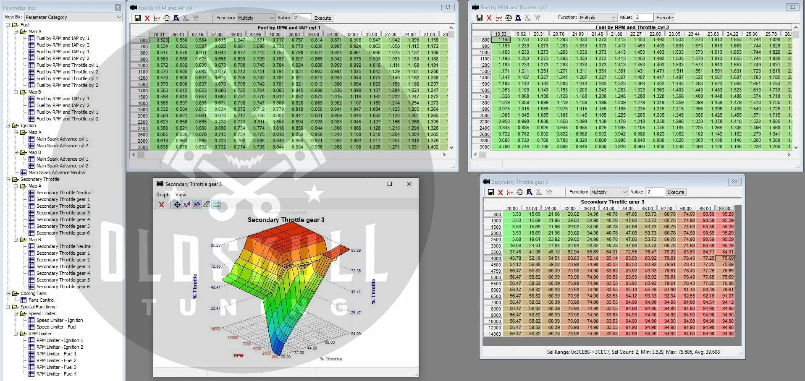Toggle the data points display in the graph toolbar
This screenshot has height=381, width=805.
pos(187,205)
